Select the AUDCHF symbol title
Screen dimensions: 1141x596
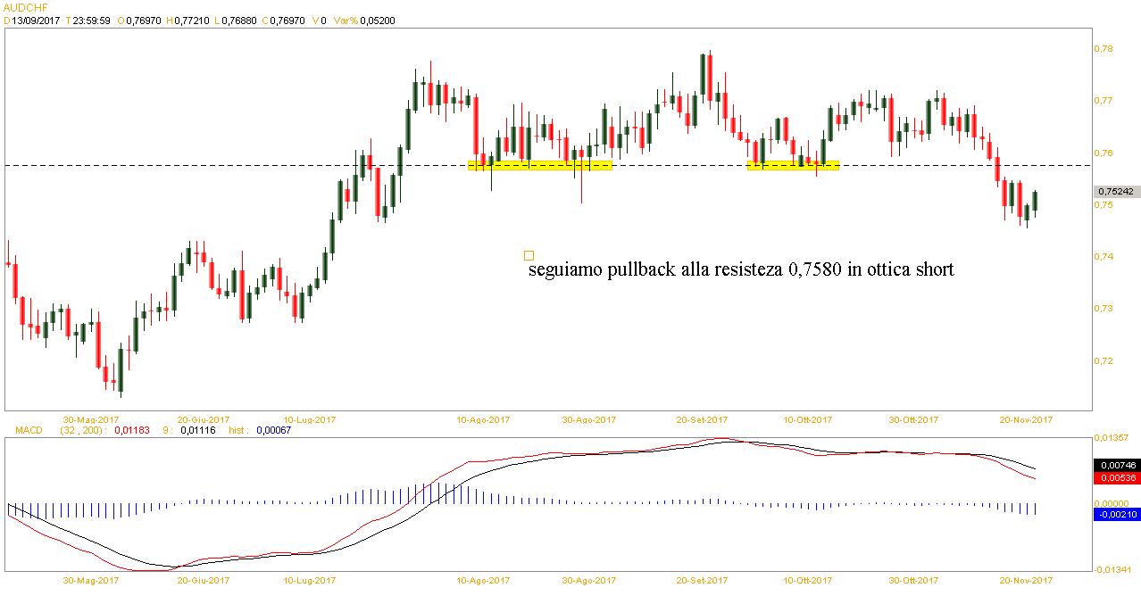point(26,5)
